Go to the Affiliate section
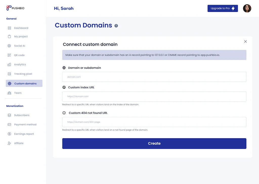259x184 pixels. (x=18, y=143)
